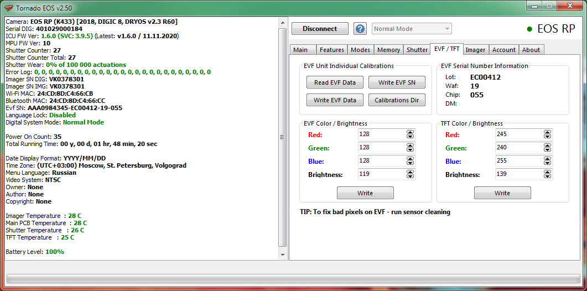This screenshot has height=291, width=587.
Task: Click the info panel scrollbar down arrow
Action: point(283,254)
